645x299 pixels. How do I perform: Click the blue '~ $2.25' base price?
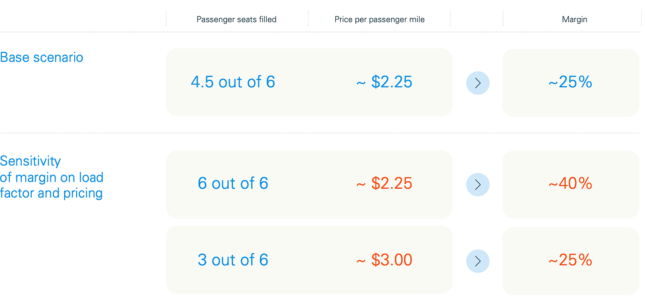point(384,82)
